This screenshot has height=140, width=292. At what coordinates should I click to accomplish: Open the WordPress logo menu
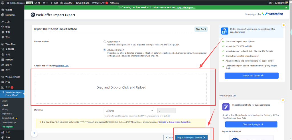pos(3,3)
